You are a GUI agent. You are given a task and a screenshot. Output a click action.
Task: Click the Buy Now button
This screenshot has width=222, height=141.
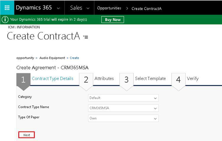[x=112, y=20]
